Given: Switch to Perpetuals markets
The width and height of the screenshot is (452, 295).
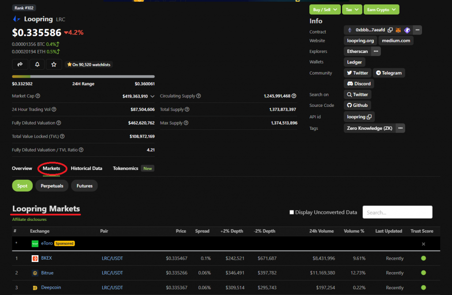Looking at the screenshot, I should tap(52, 186).
